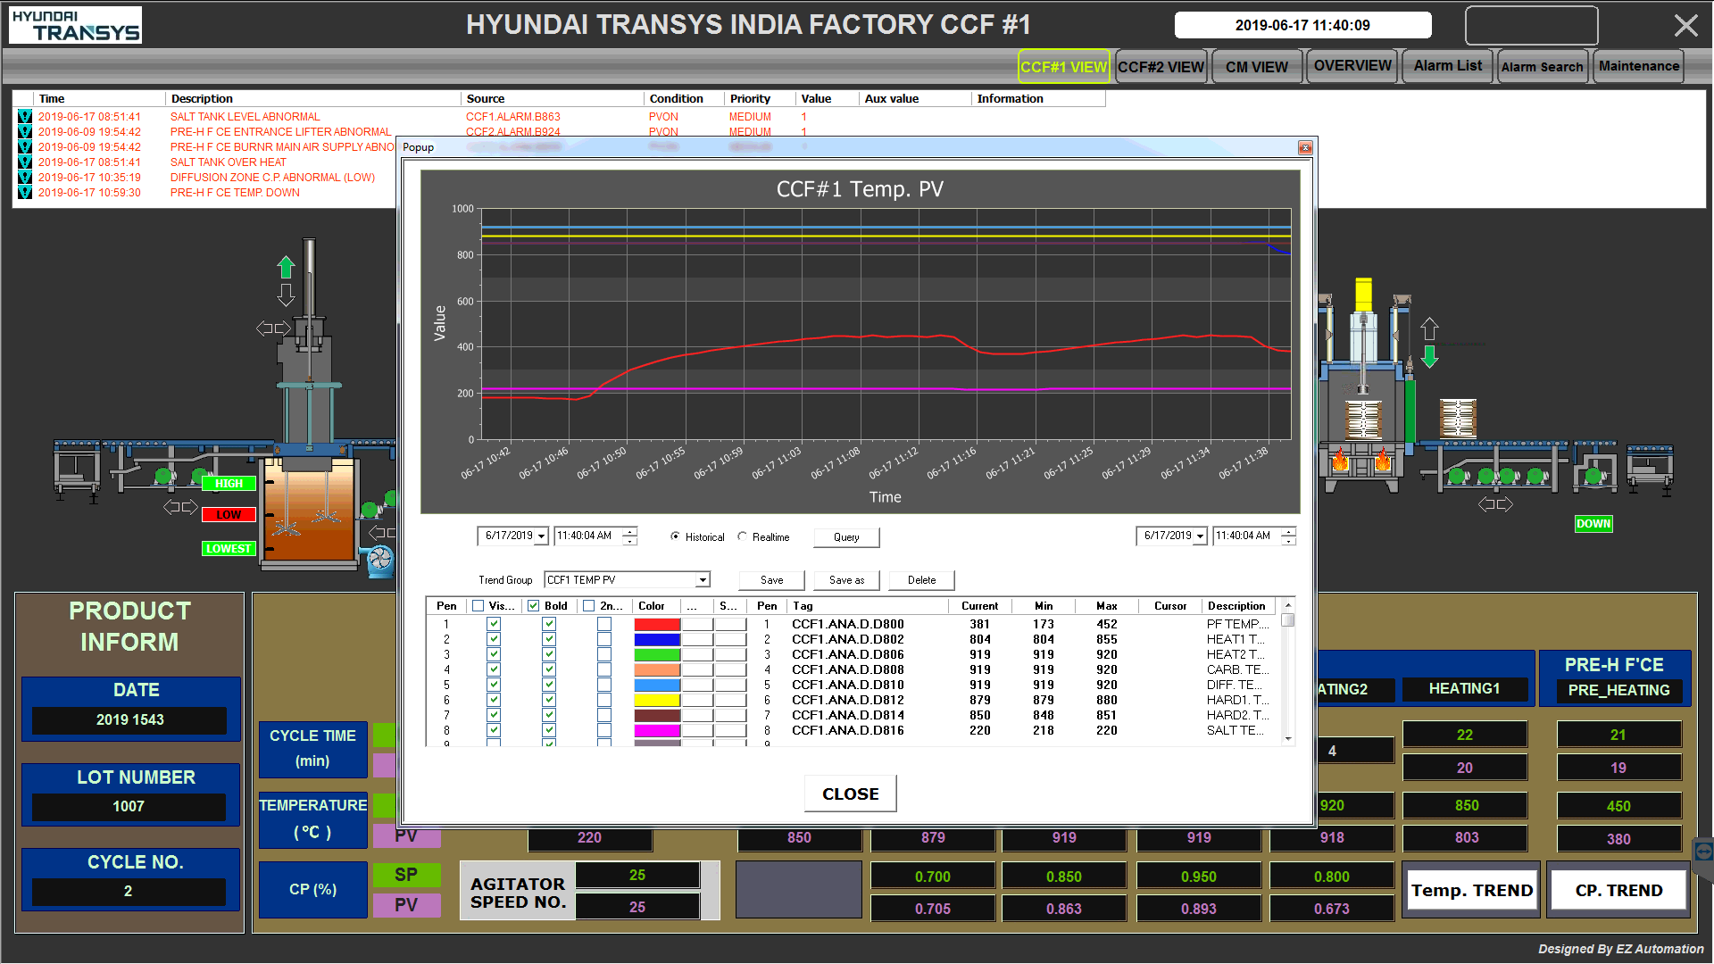Click the green down arrow beside pre-heat furnace
The image size is (1714, 964).
(x=1429, y=356)
